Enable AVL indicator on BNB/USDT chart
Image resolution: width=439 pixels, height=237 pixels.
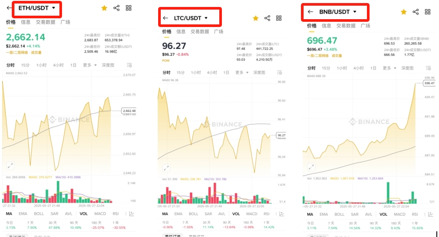coord(368,214)
